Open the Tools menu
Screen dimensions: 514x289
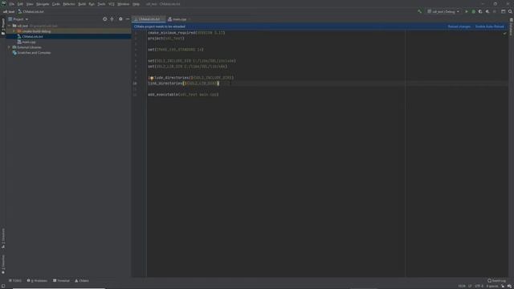click(x=102, y=4)
